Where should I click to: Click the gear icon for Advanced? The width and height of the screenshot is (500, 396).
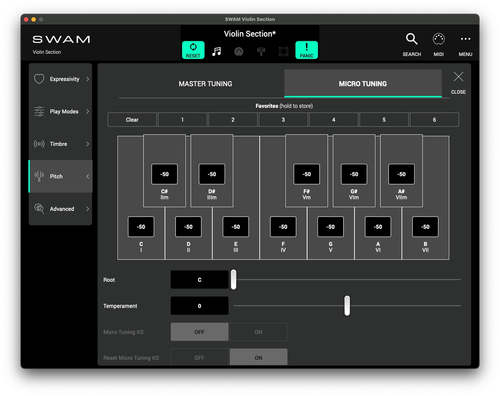[x=39, y=209]
